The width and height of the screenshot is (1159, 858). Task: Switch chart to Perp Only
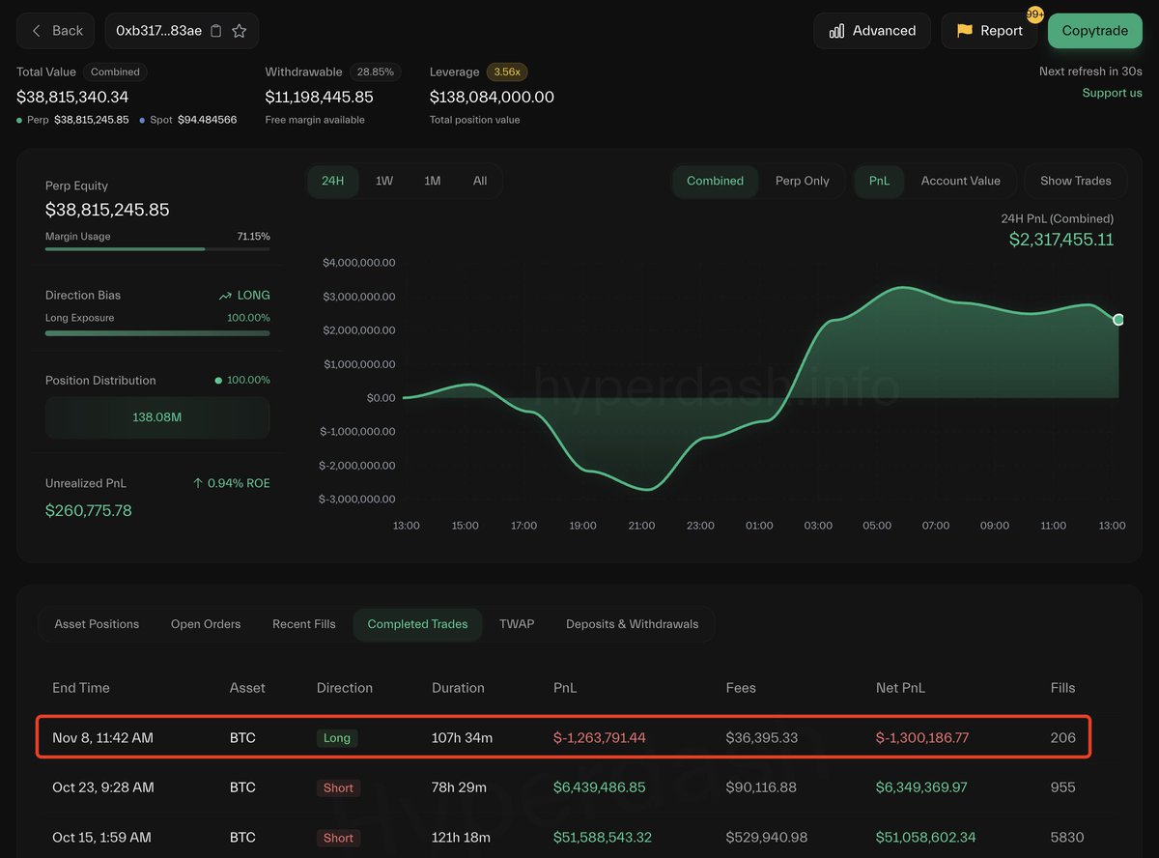(802, 181)
